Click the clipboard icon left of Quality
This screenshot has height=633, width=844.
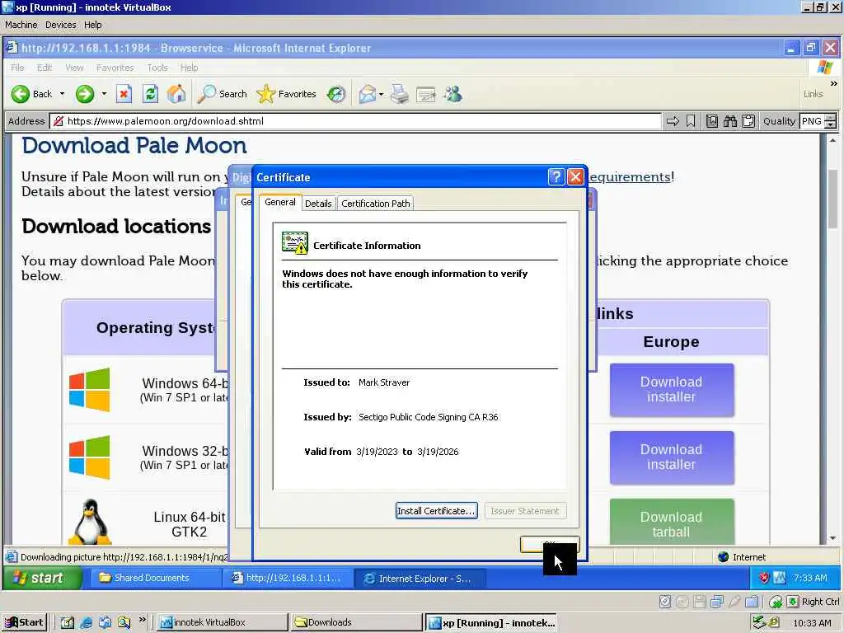(748, 121)
